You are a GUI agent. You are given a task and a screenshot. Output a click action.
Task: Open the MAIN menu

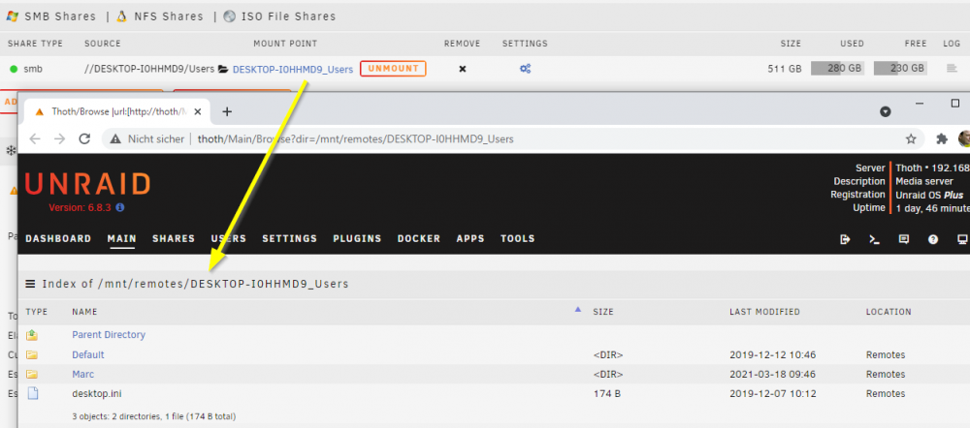122,238
